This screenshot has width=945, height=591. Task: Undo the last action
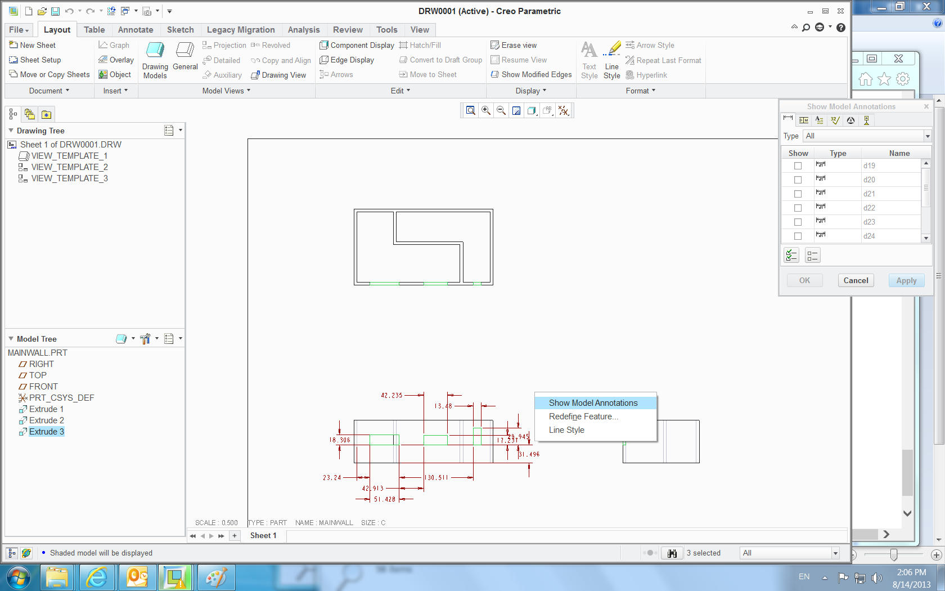(69, 11)
